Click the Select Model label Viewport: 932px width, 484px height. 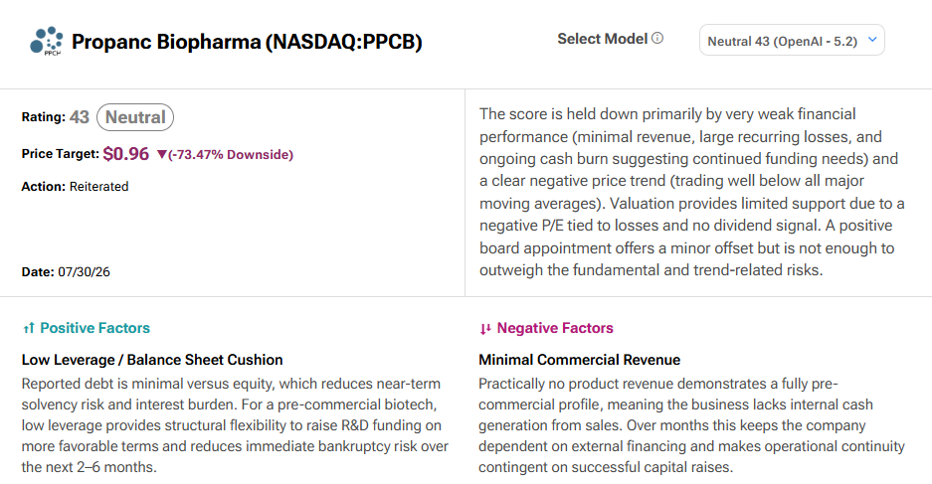pos(602,39)
